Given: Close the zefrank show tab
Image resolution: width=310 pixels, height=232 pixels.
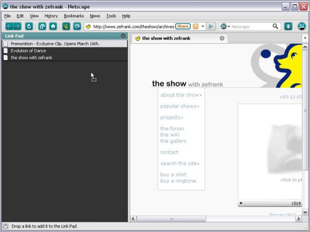Looking at the screenshot, I should point(222,38).
